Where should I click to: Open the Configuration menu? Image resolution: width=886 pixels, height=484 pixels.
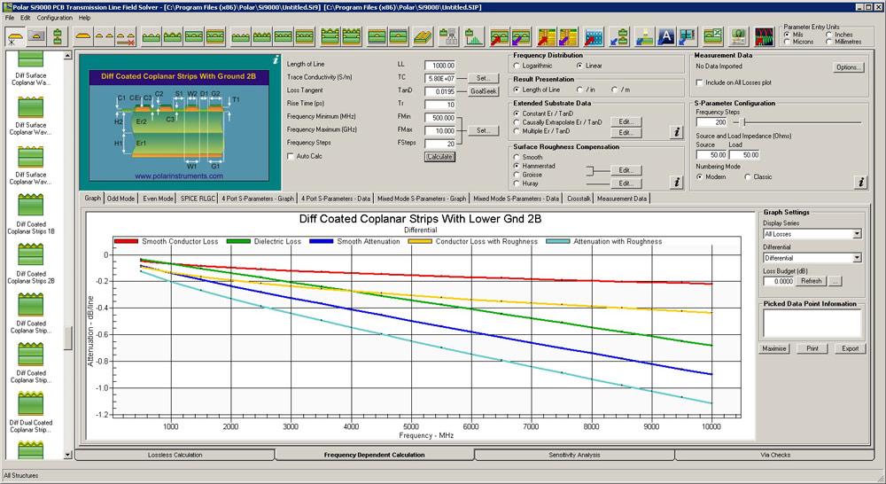[55, 18]
